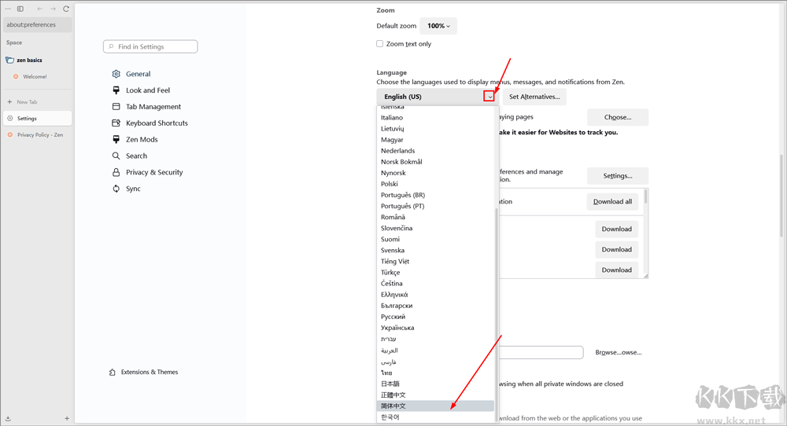Click the back navigation arrow
The image size is (787, 426).
click(39, 9)
